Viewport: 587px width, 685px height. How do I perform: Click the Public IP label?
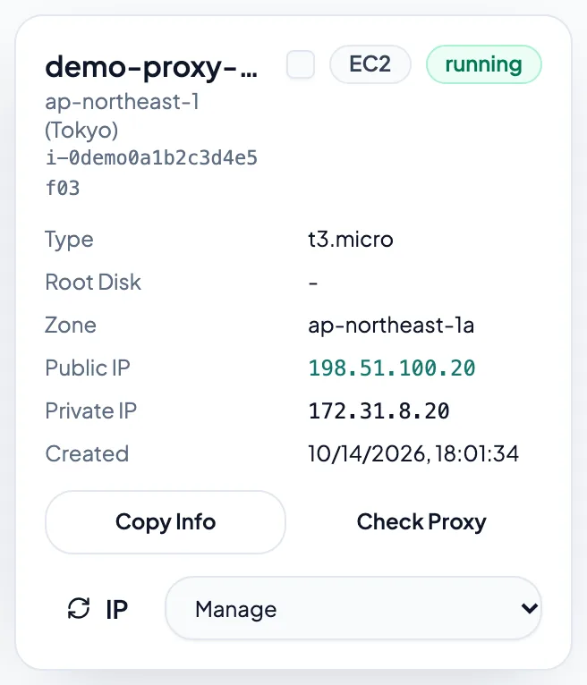[x=88, y=368]
